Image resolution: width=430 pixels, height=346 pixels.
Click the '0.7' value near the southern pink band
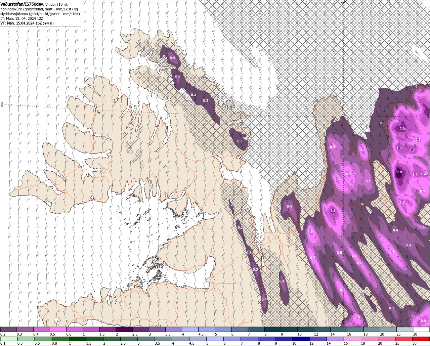(x=342, y=290)
